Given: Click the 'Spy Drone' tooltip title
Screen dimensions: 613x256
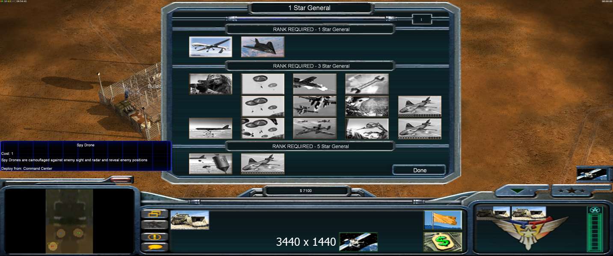Looking at the screenshot, I should pos(86,145).
